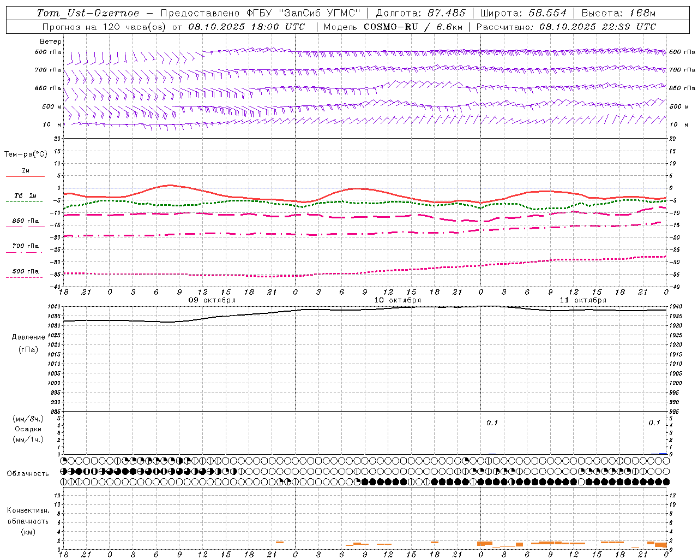Click the 11 октября date label
Screen dimensions: 698x559
583,300
